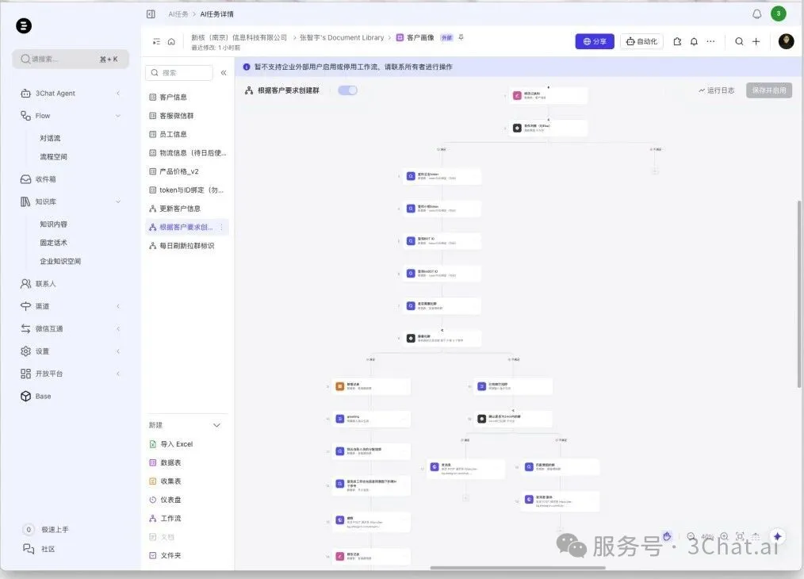The height and width of the screenshot is (579, 804).
Task: Click the 分享 share button
Action: [x=594, y=41]
